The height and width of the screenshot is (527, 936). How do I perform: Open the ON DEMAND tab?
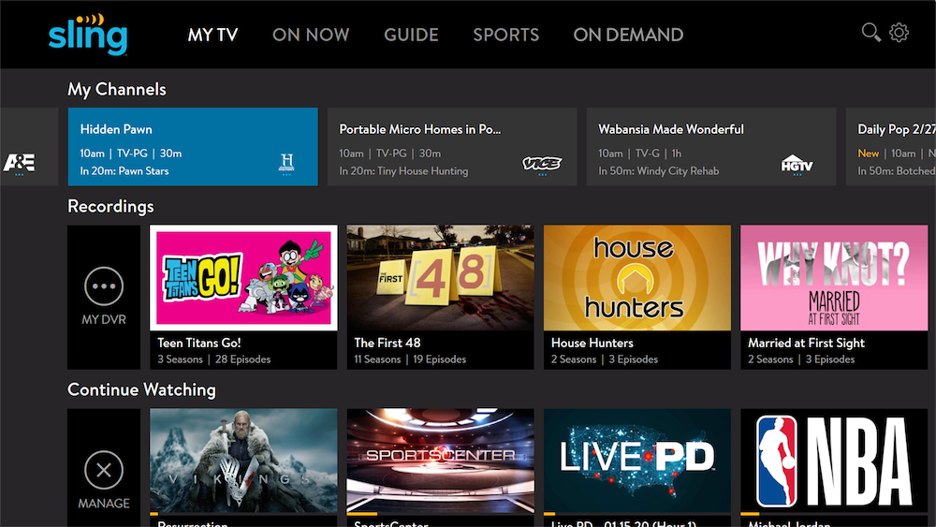coord(629,35)
